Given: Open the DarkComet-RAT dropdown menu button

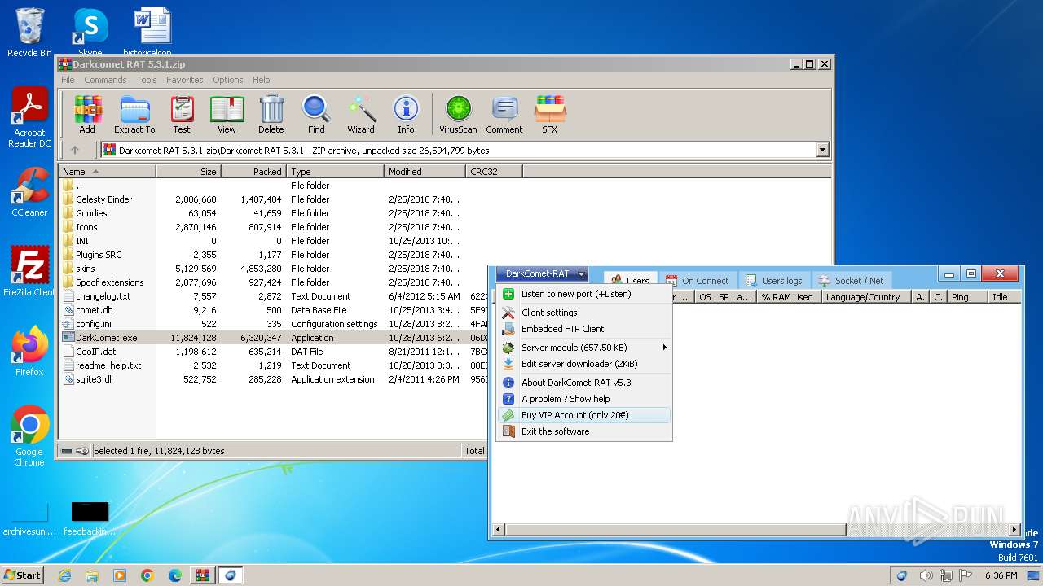Looking at the screenshot, I should coord(542,274).
